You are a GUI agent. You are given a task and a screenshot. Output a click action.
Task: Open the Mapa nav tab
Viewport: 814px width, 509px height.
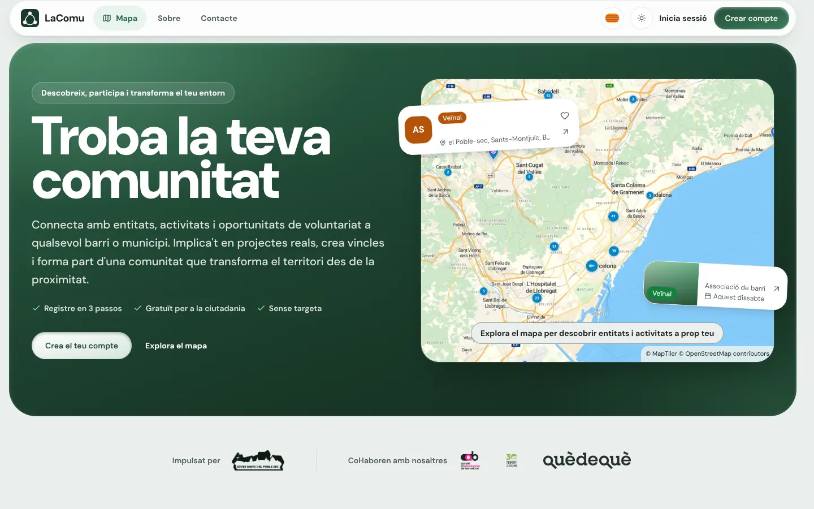pyautogui.click(x=120, y=18)
